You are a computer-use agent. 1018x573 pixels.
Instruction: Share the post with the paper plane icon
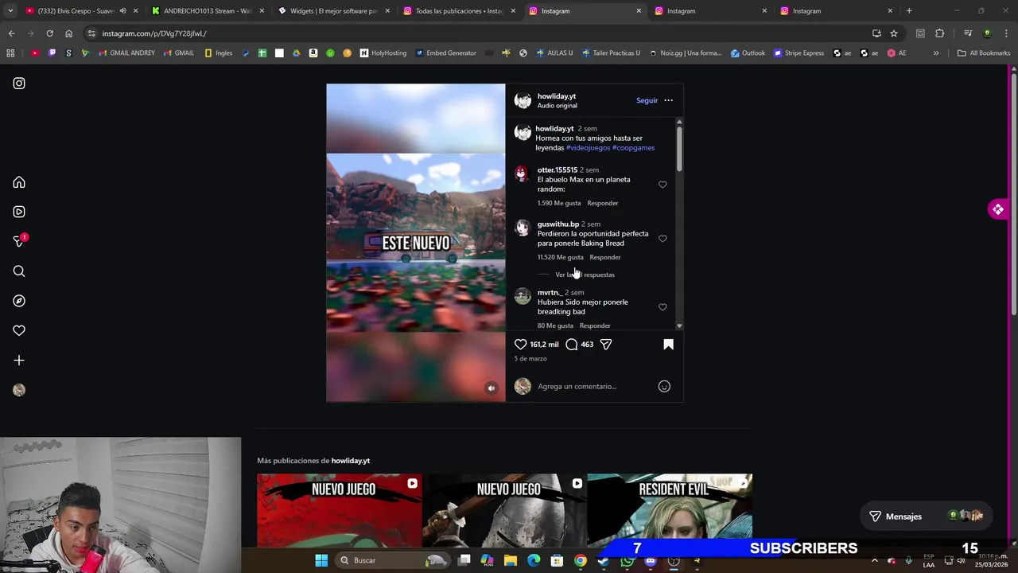click(606, 344)
